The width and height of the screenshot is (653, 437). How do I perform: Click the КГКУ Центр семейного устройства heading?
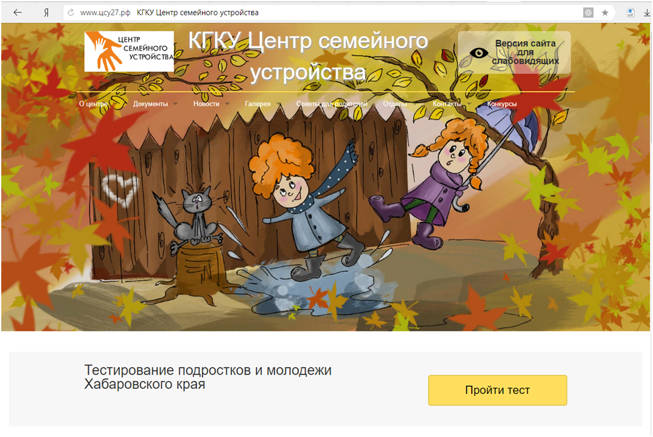[x=308, y=57]
